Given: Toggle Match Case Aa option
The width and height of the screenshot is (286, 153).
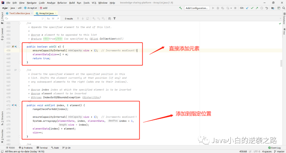Looking at the screenshot, I should [x=48, y=18].
